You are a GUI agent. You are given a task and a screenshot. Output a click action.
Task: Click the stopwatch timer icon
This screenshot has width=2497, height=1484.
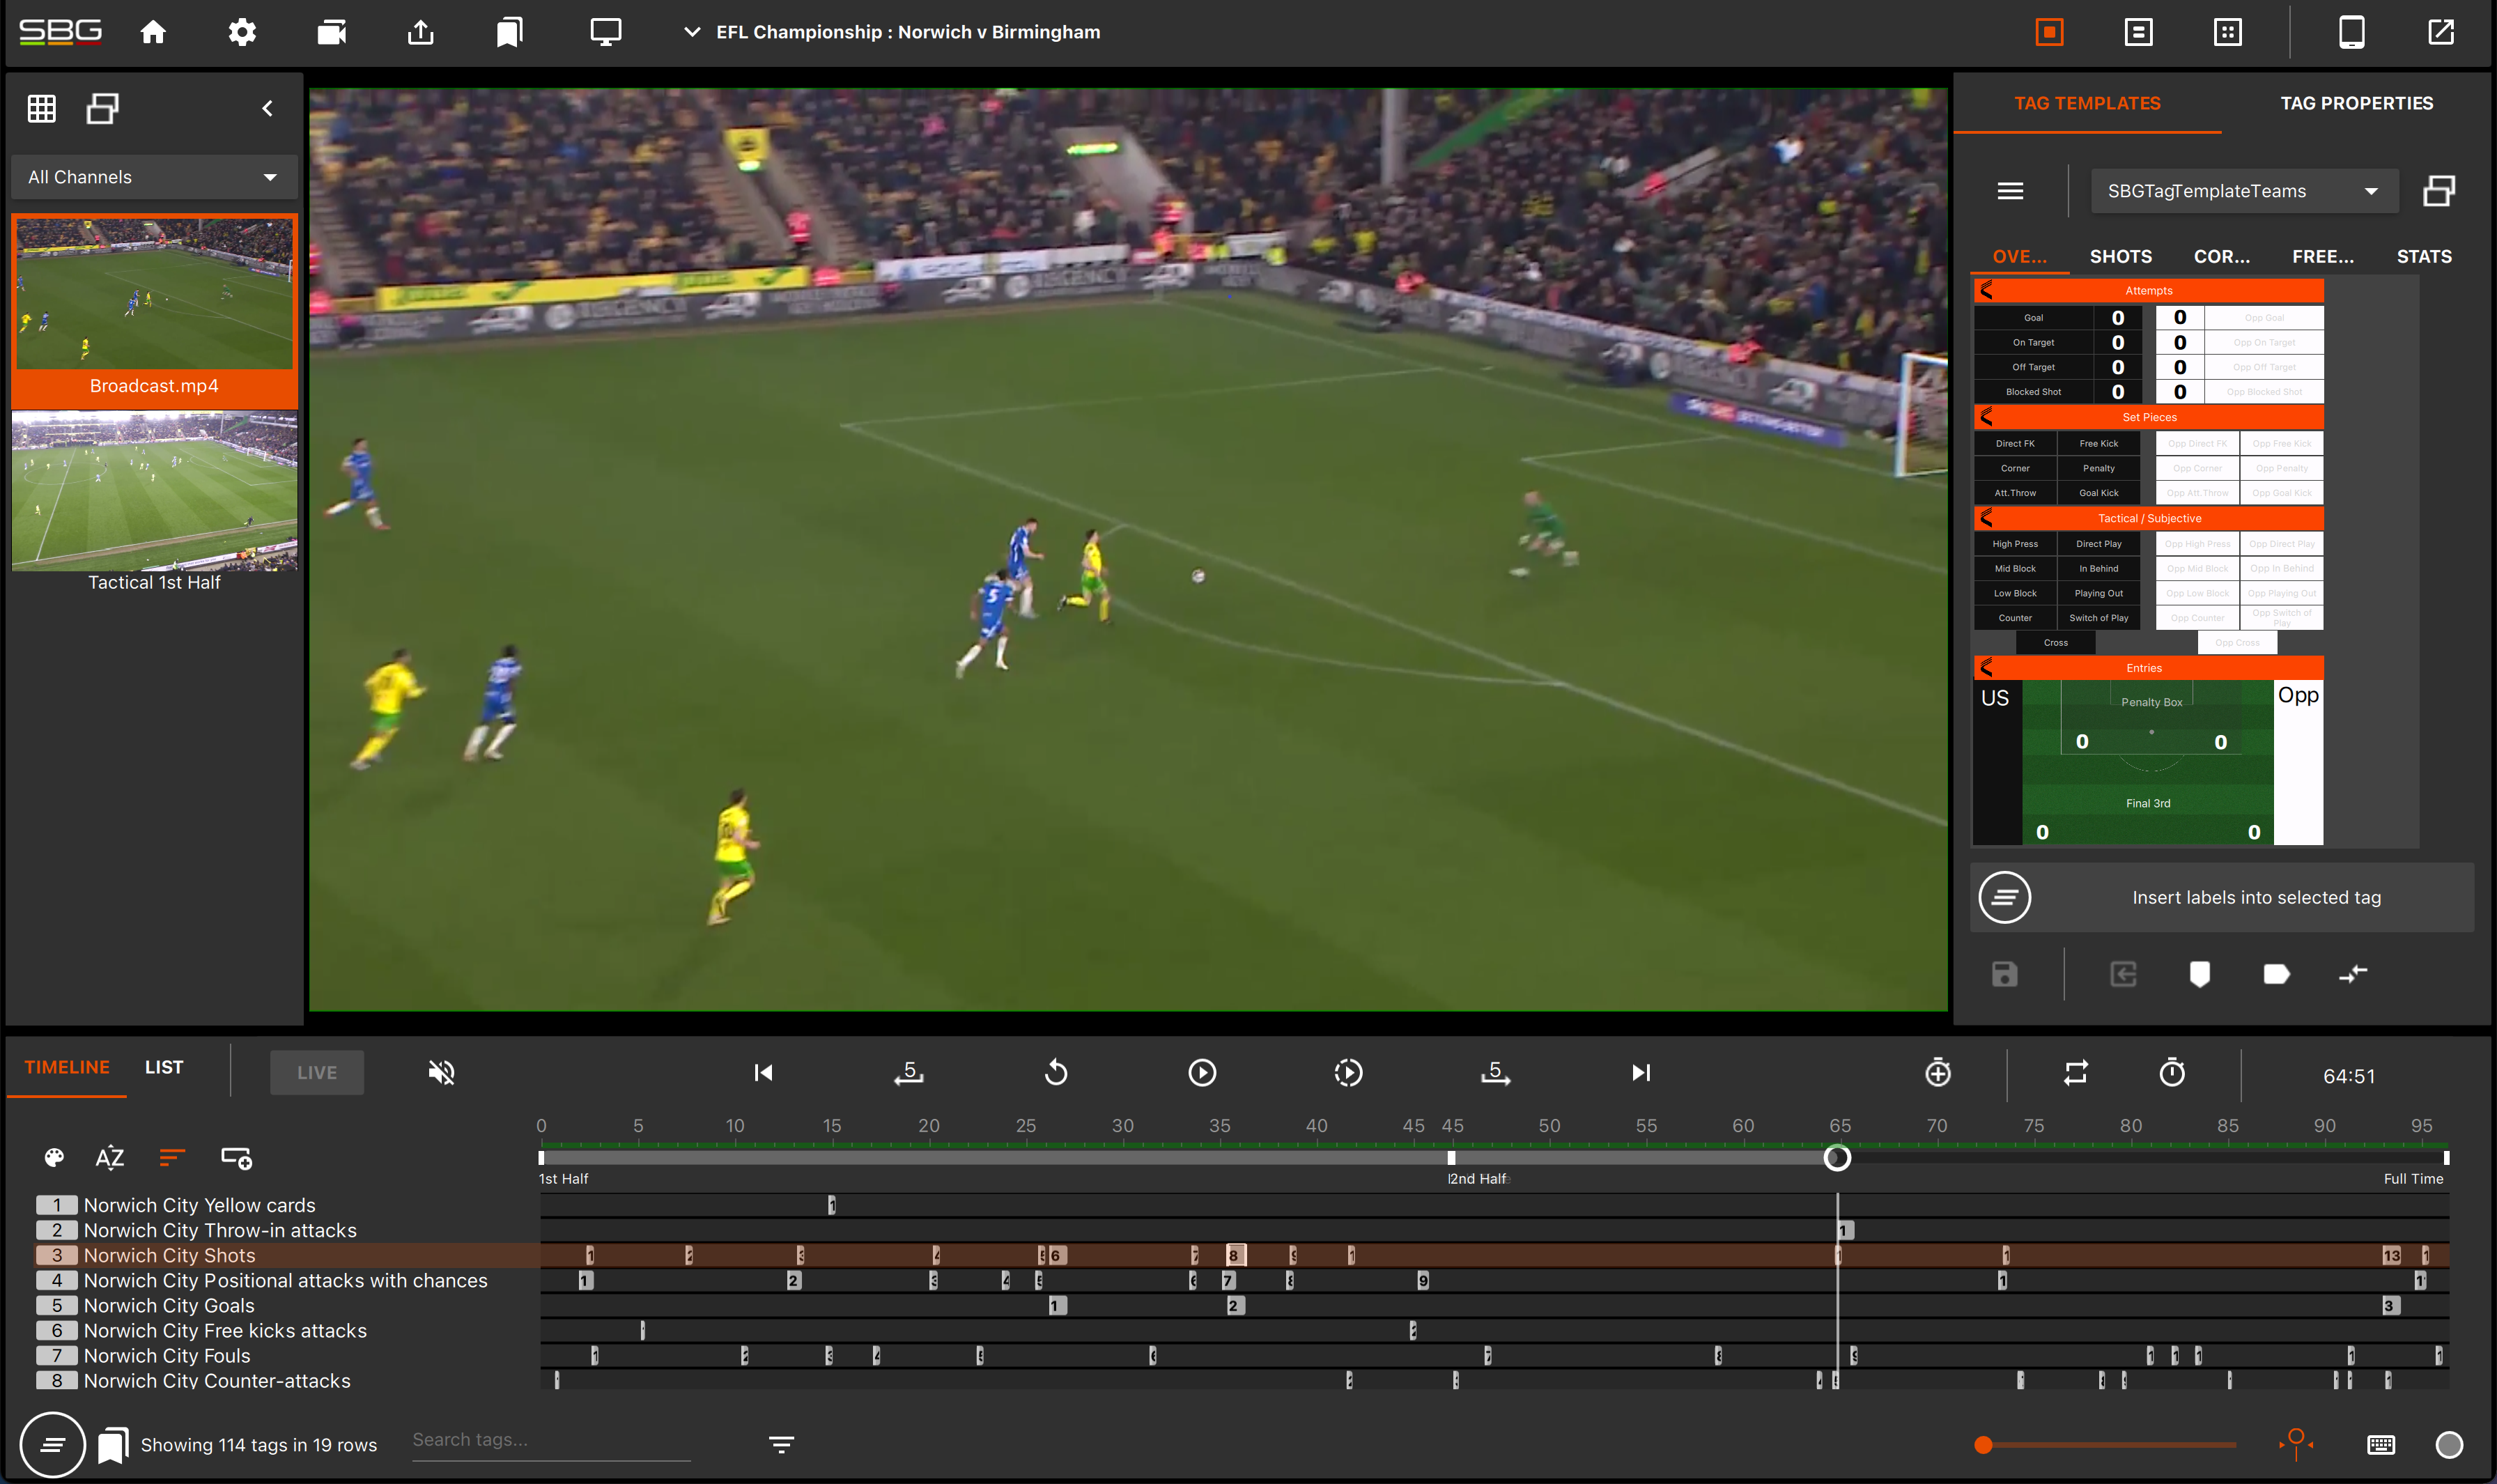[2171, 1073]
